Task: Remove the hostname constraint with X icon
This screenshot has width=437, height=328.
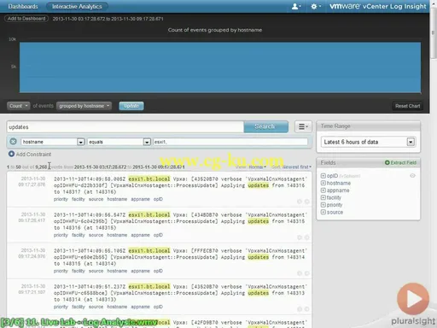Action: coord(13,142)
